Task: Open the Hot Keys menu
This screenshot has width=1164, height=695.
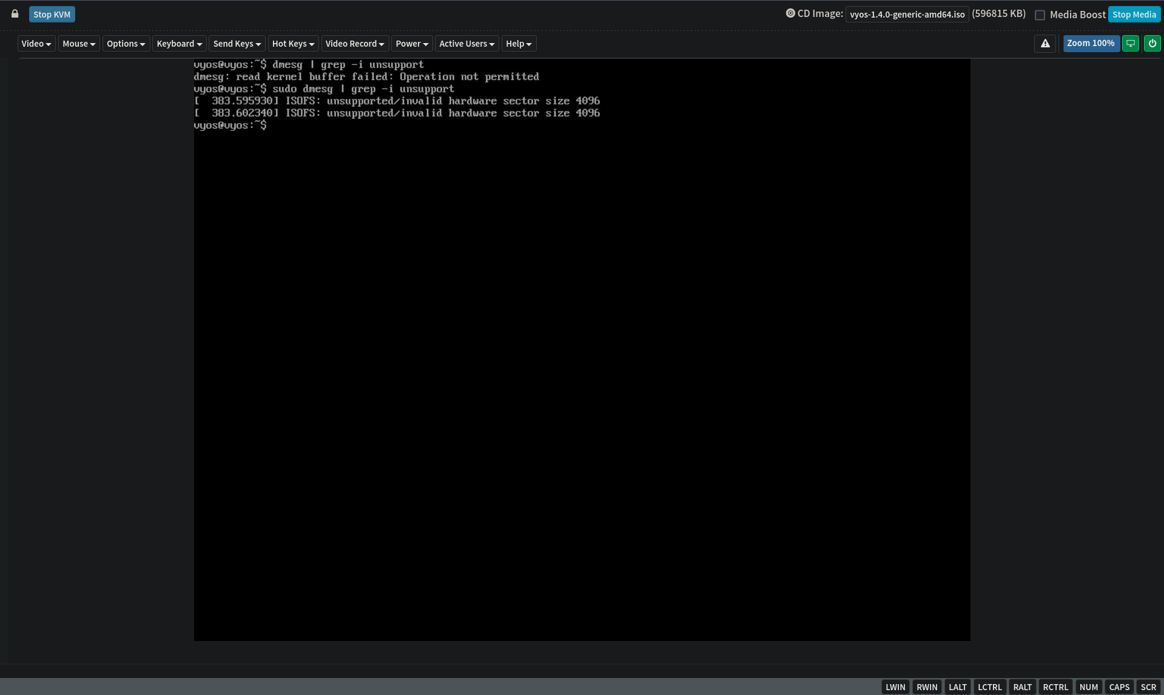Action: (x=293, y=44)
